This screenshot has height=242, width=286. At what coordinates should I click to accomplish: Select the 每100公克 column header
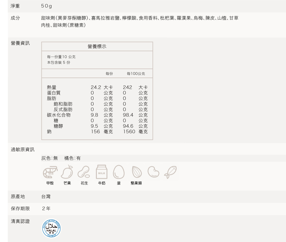click(136, 74)
